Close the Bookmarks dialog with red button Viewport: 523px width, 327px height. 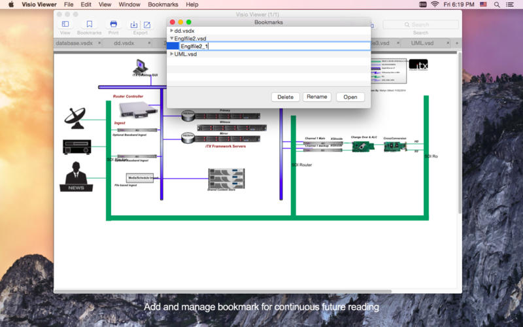point(173,22)
